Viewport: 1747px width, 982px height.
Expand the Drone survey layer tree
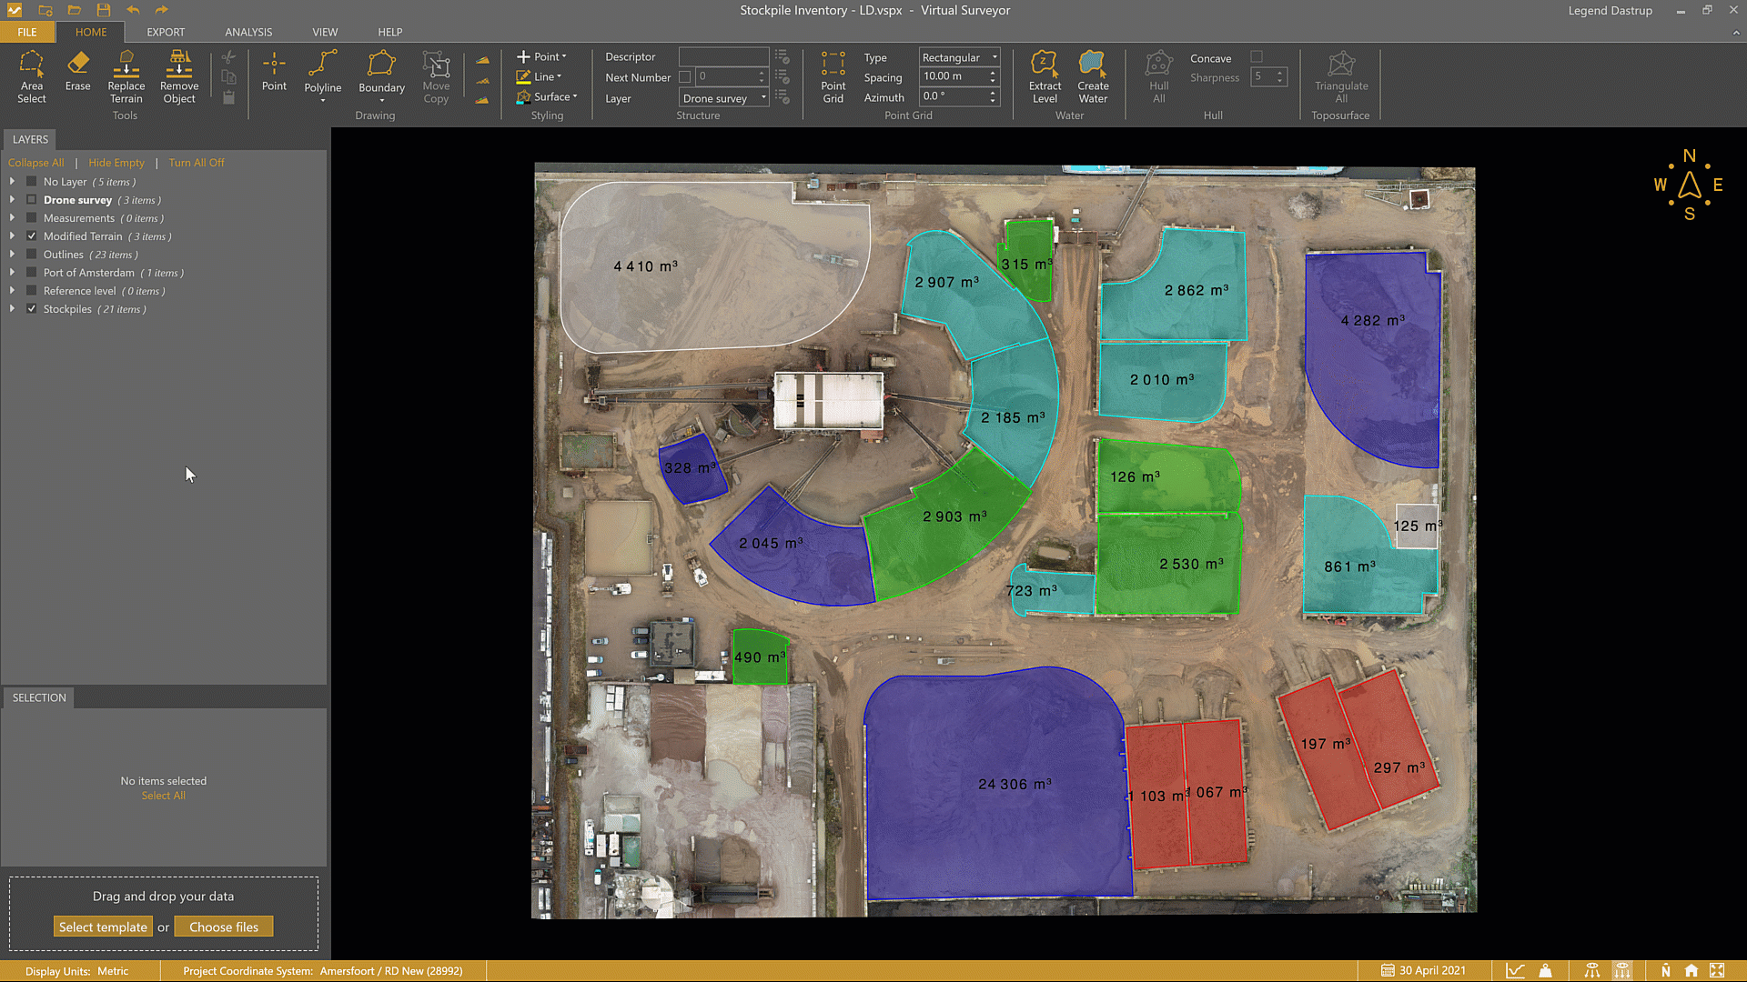click(x=12, y=200)
